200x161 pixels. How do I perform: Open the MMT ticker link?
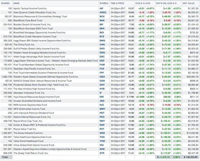click(x=102, y=109)
